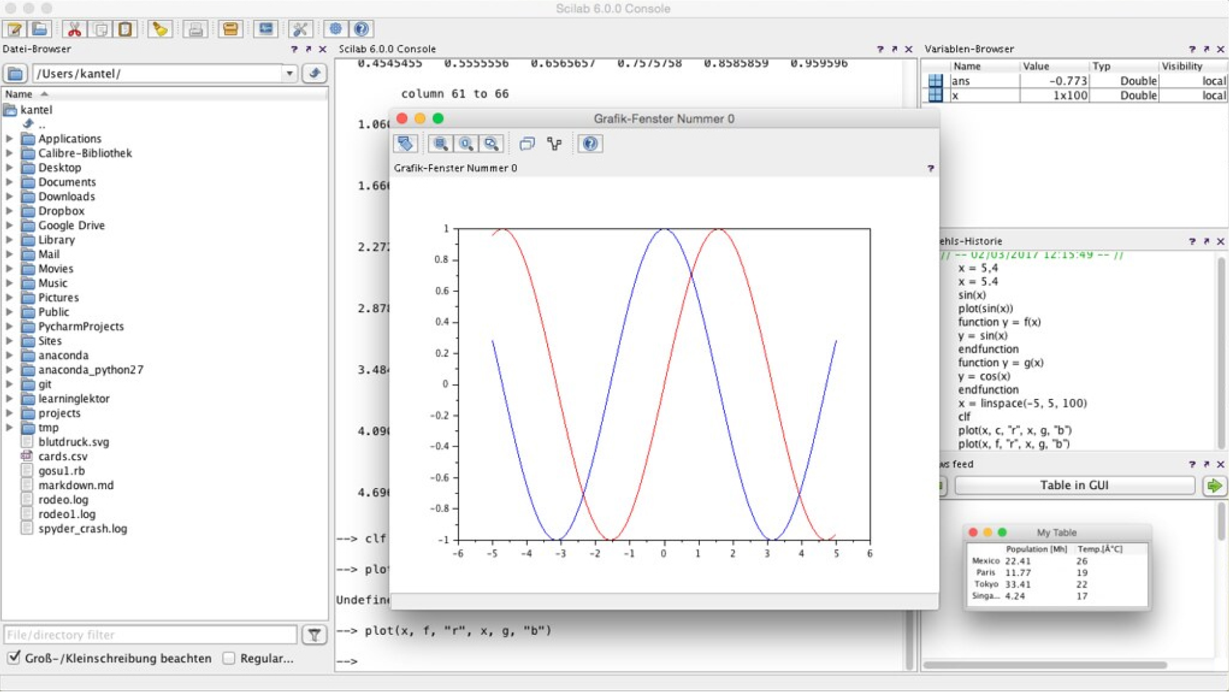Image resolution: width=1229 pixels, height=692 pixels.
Task: Click the Name column header in file browser
Action: tap(19, 94)
